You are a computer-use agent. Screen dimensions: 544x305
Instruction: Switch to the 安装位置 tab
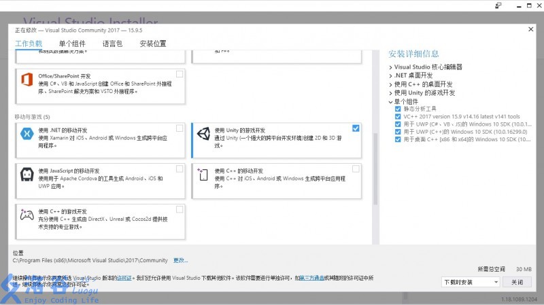(153, 43)
